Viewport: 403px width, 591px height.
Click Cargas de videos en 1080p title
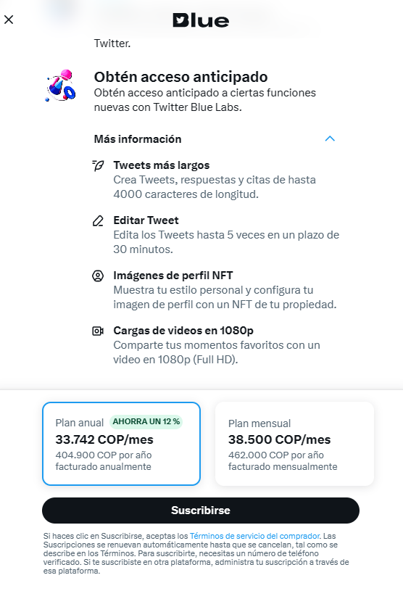(x=183, y=331)
